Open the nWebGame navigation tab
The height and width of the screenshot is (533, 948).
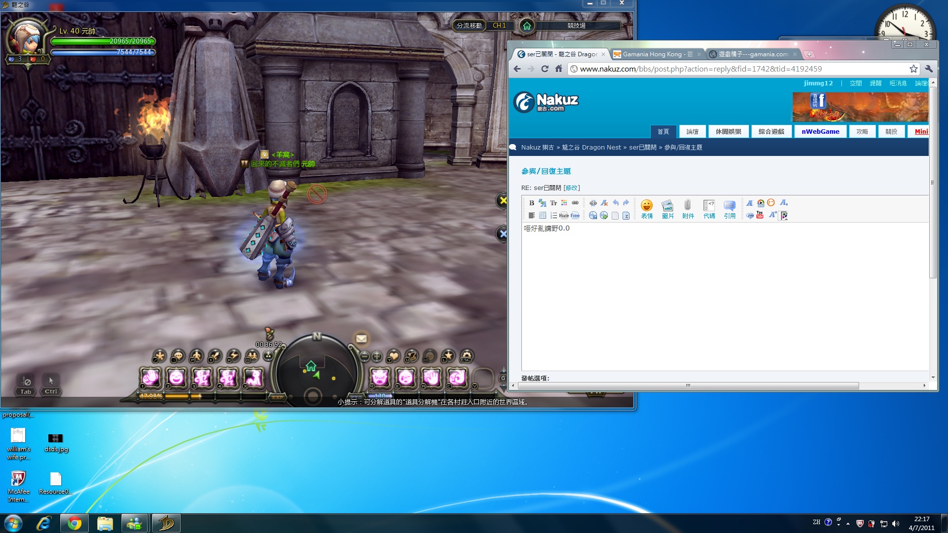tap(820, 132)
